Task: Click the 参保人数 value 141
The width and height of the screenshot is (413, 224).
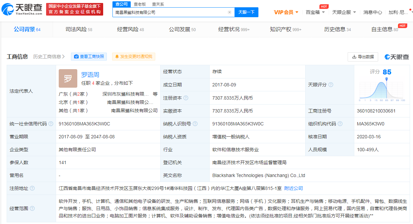Action: coord(62,162)
